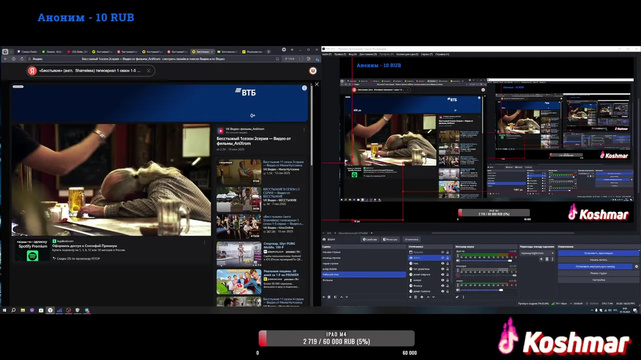641x360 pixels.
Task: Toggle visibility of the браузер source
Action: click(443, 252)
